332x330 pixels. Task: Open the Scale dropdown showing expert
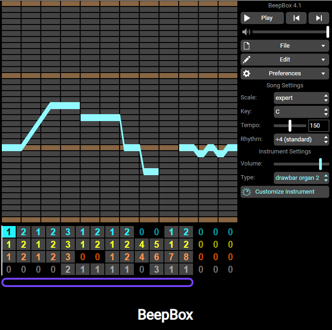[302, 98]
